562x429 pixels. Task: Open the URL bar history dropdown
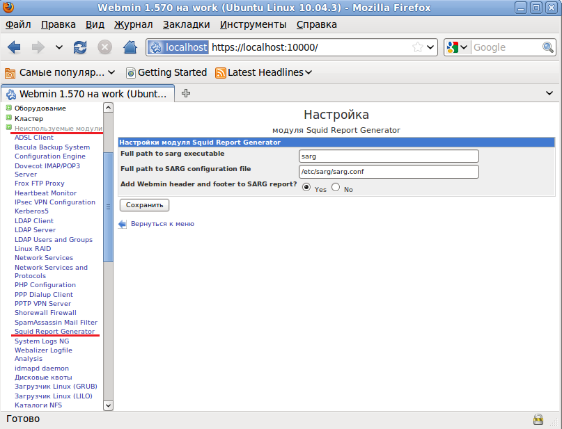(431, 47)
